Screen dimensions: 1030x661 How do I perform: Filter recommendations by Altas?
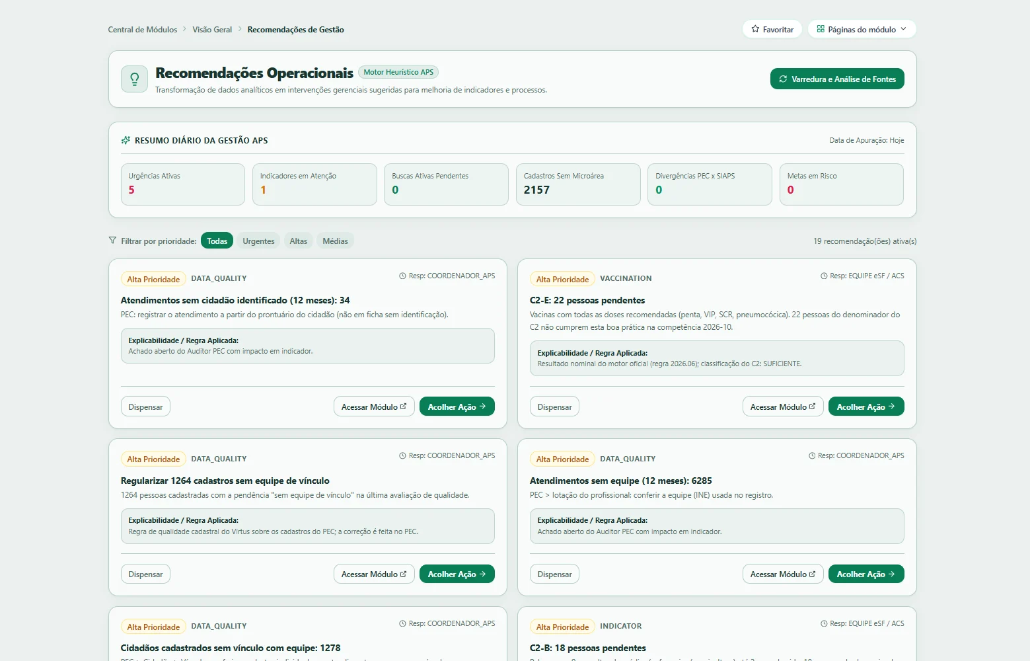(299, 241)
